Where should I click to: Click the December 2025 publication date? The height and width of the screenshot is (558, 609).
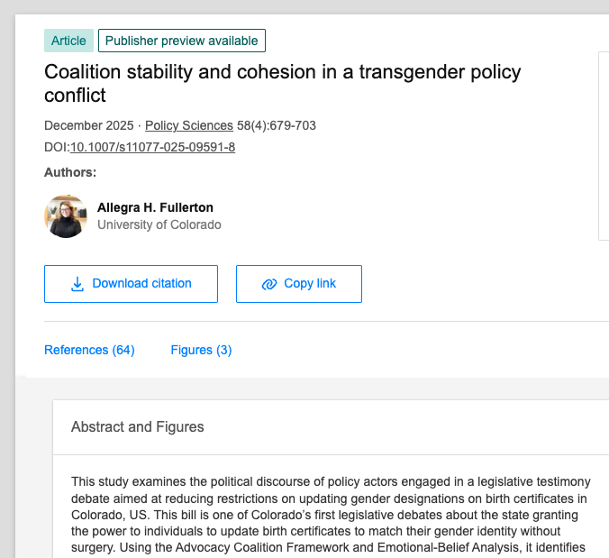[88, 125]
